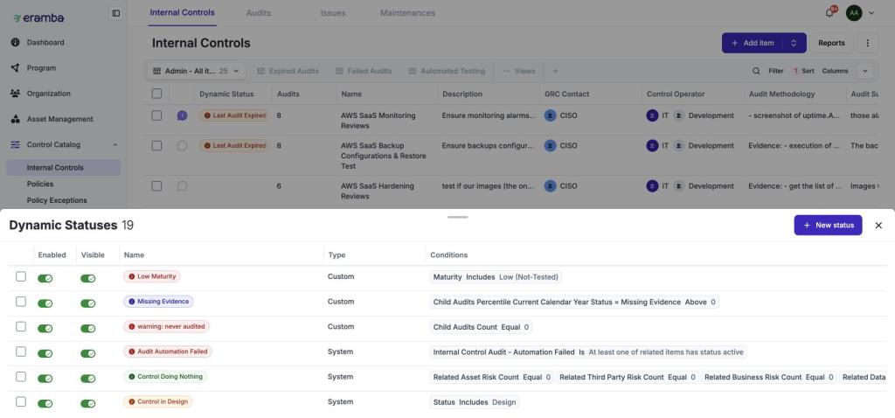This screenshot has height=418, width=895.
Task: Switch to the Audits tab
Action: pyautogui.click(x=259, y=12)
